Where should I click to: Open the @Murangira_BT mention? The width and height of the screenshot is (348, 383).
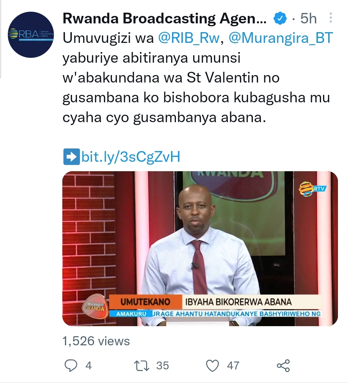click(281, 38)
